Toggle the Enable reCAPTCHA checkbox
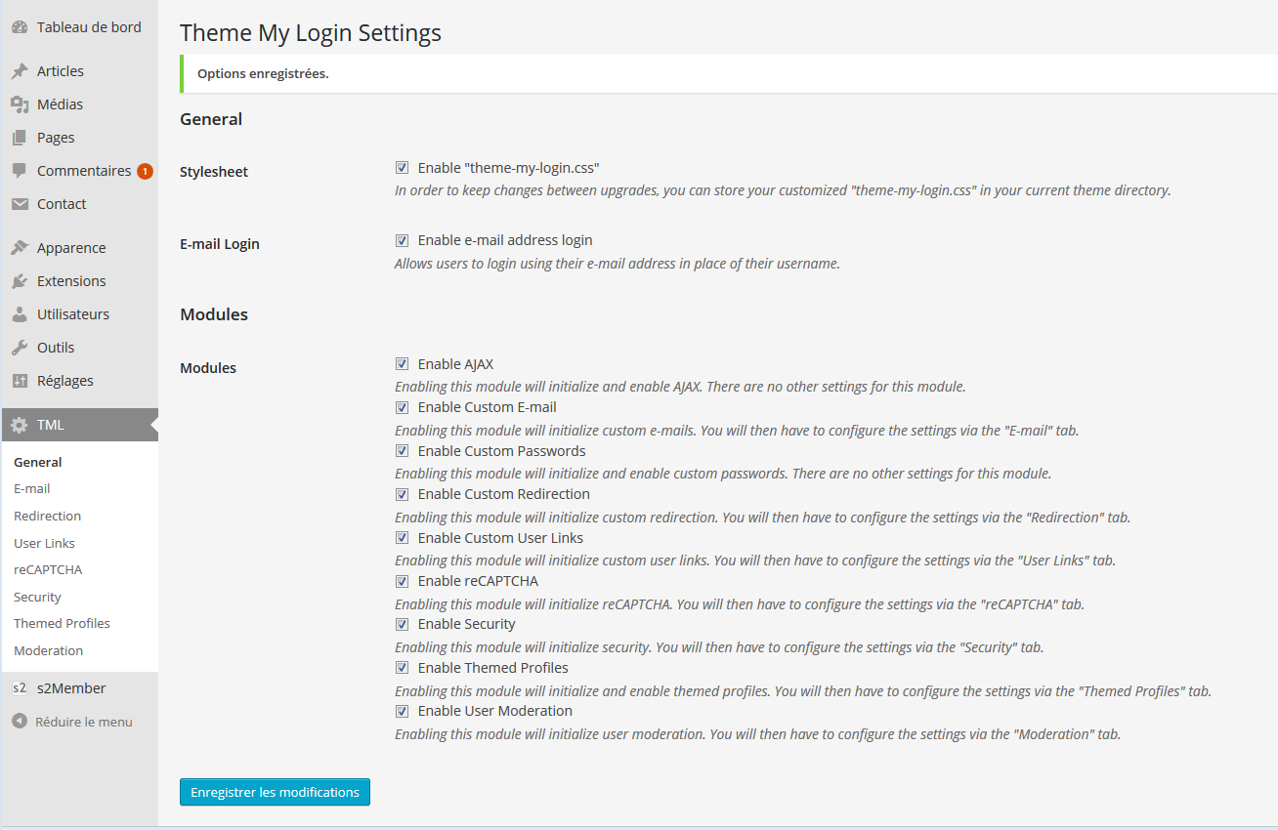The height and width of the screenshot is (830, 1278). point(402,581)
